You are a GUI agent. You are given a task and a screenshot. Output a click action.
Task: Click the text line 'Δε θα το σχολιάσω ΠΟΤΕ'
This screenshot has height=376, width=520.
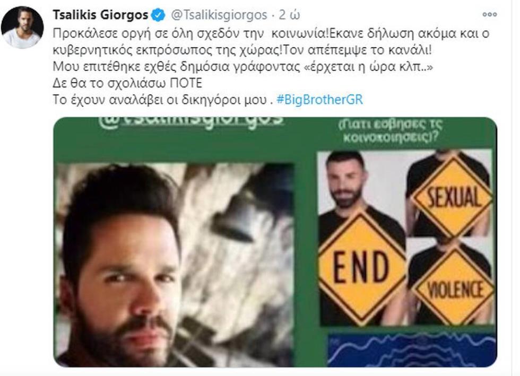click(x=127, y=83)
